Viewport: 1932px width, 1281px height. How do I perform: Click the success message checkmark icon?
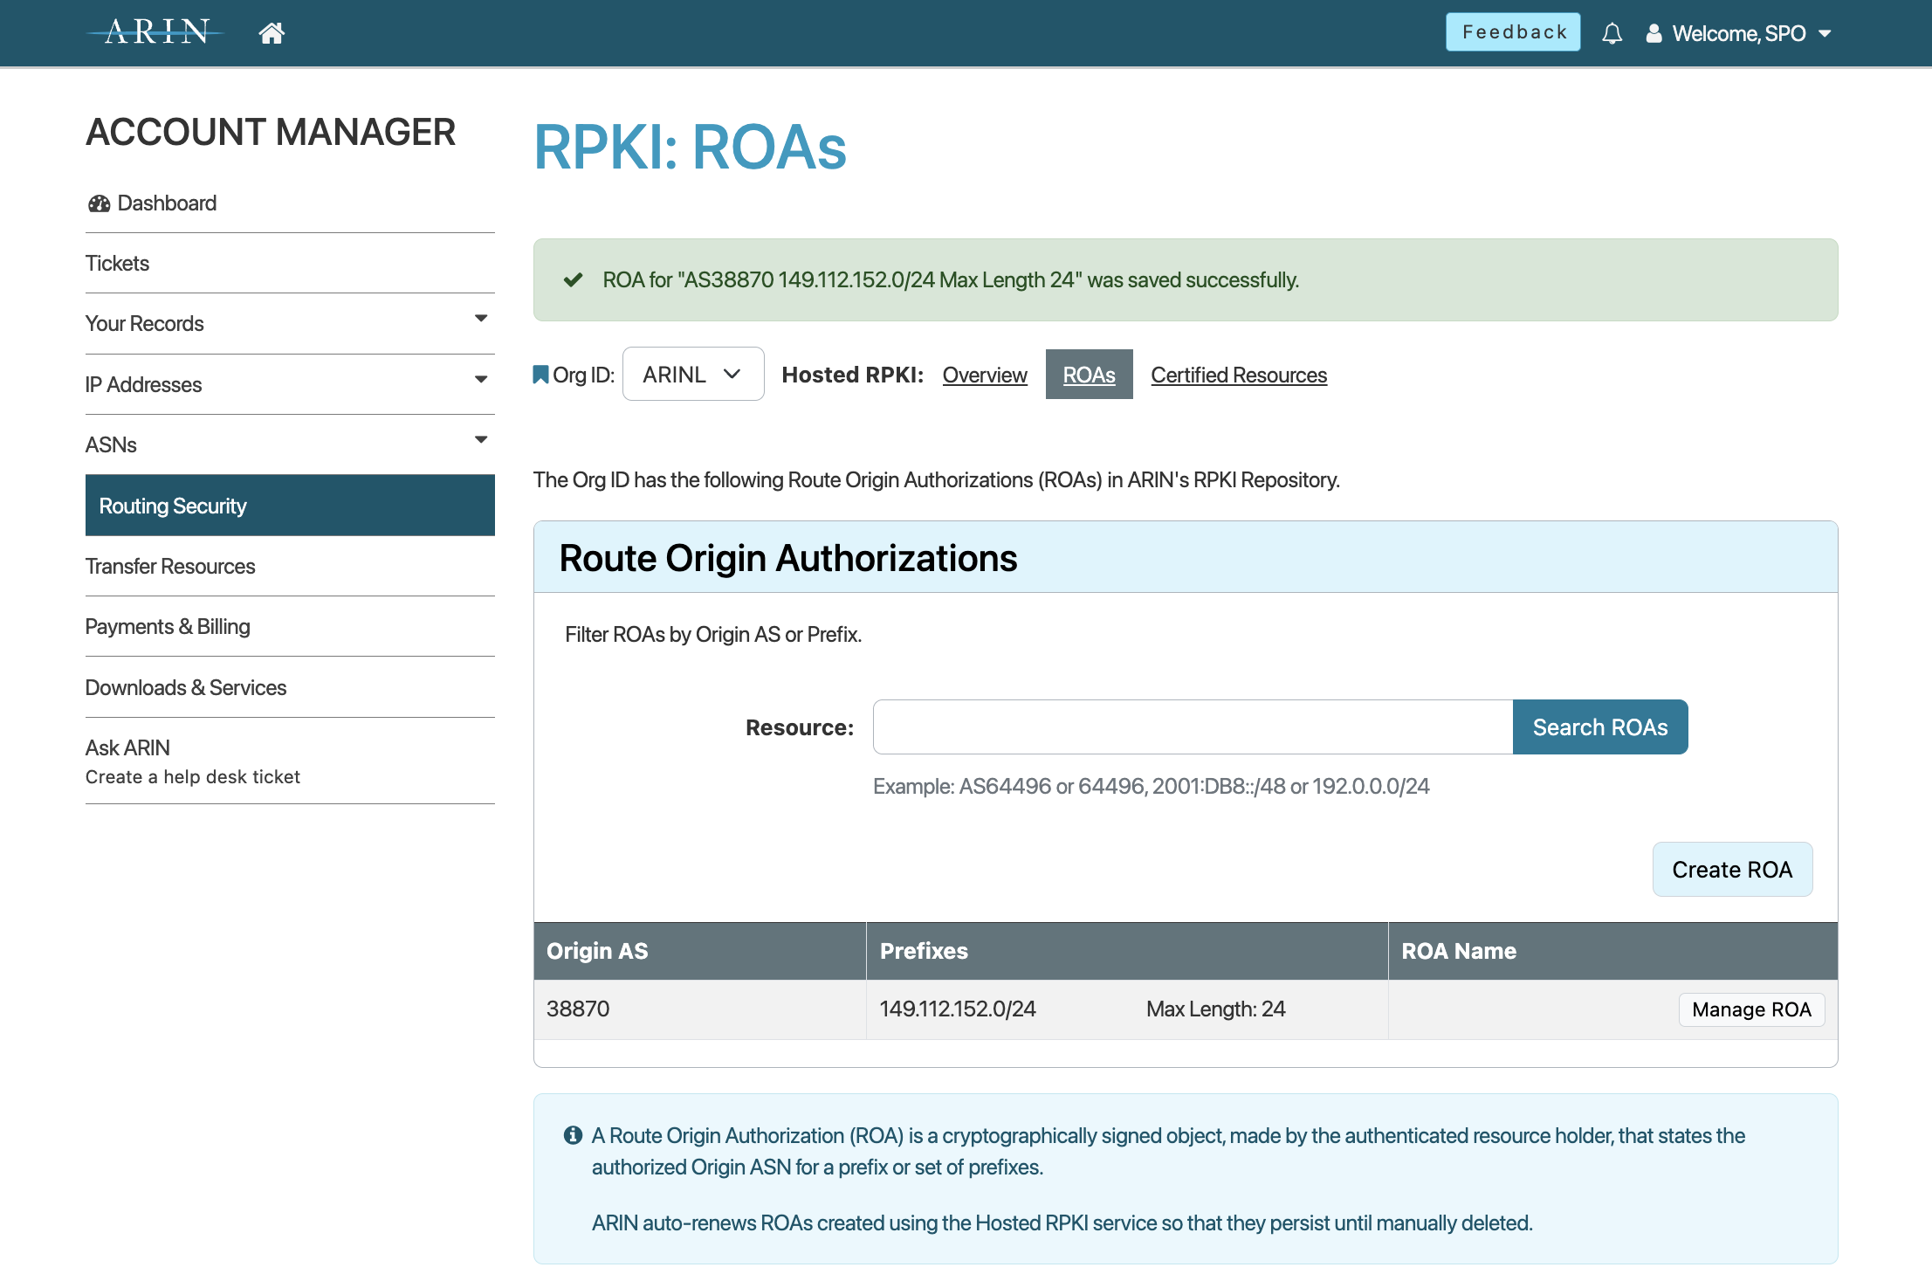pos(574,279)
